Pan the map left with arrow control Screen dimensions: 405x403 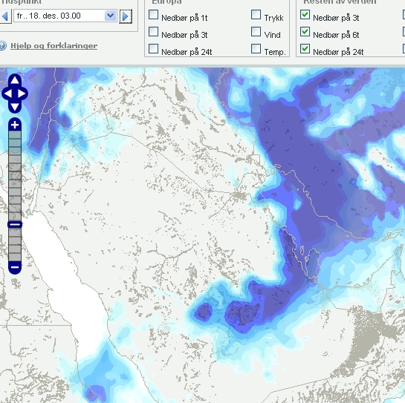pyautogui.click(x=7, y=94)
